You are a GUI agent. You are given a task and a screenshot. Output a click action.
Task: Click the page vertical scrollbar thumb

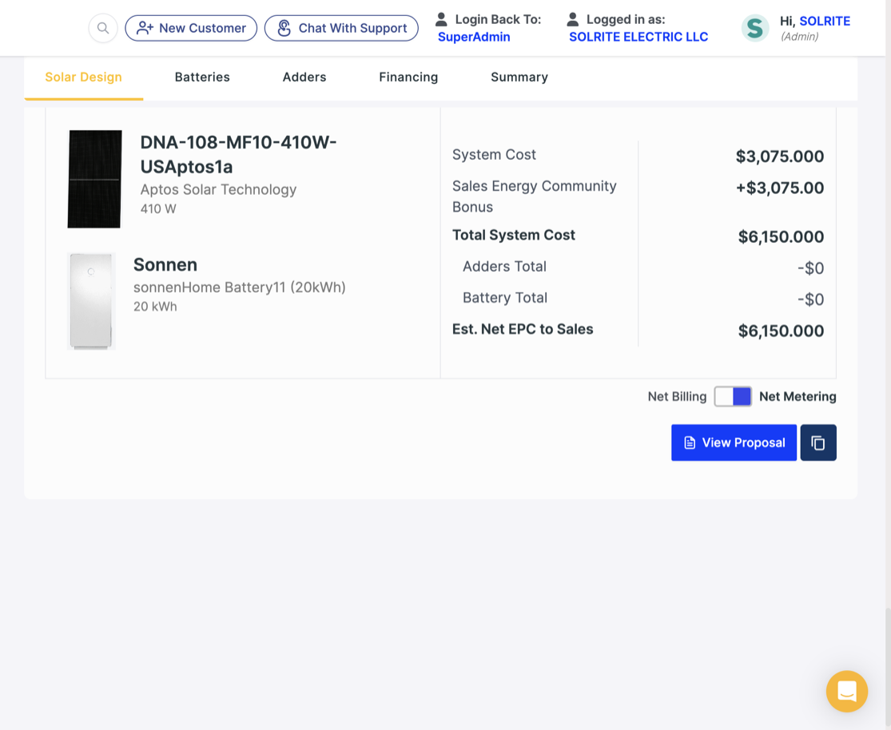(x=888, y=668)
